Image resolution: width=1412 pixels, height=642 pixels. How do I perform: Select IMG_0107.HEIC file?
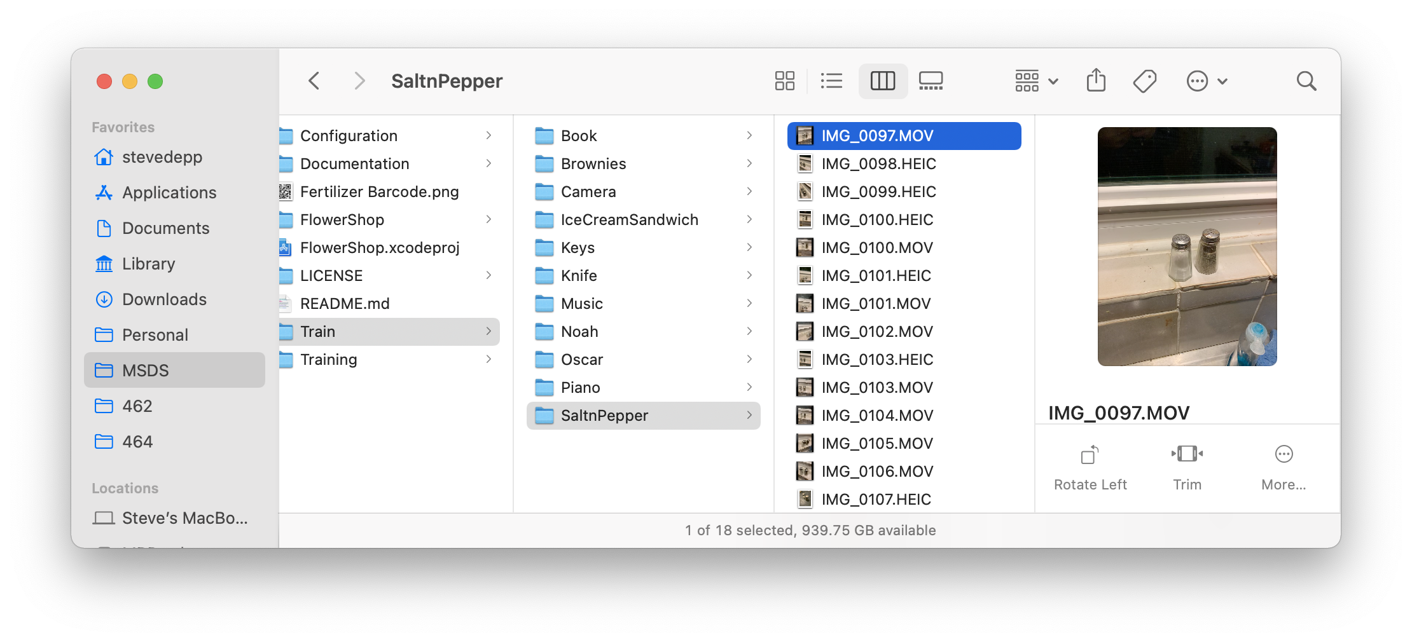point(904,499)
